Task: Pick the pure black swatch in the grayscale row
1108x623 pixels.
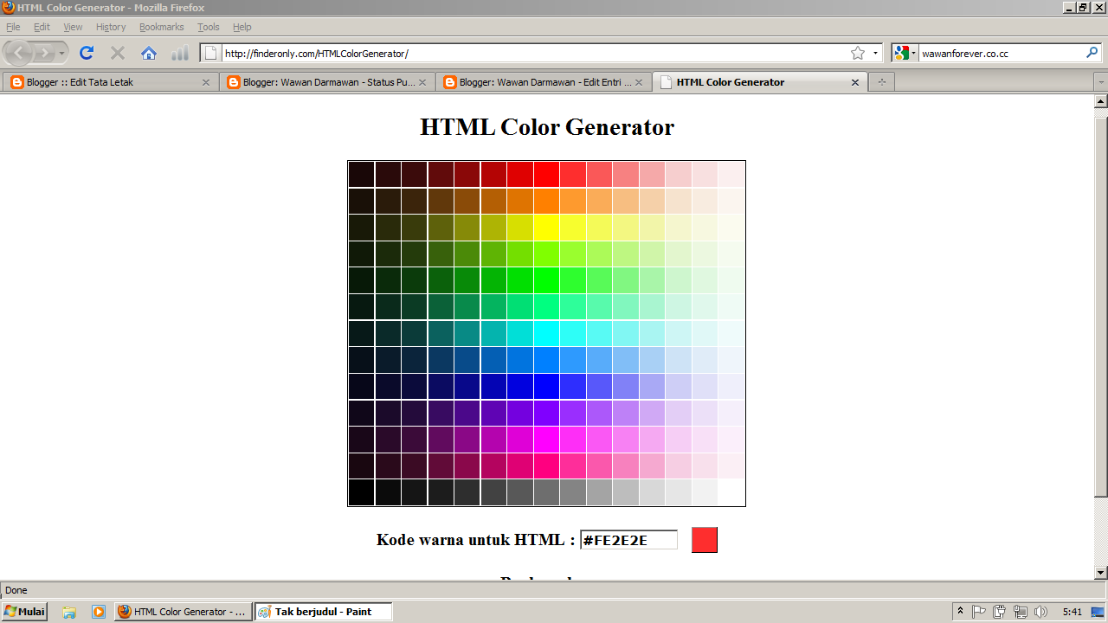Action: [x=362, y=492]
